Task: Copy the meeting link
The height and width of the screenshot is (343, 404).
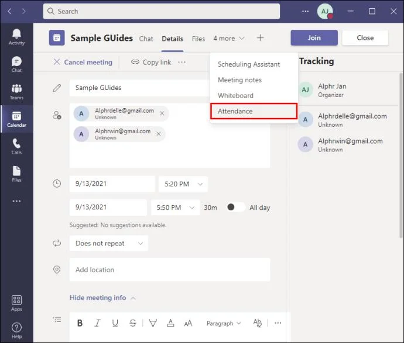Action: 151,62
